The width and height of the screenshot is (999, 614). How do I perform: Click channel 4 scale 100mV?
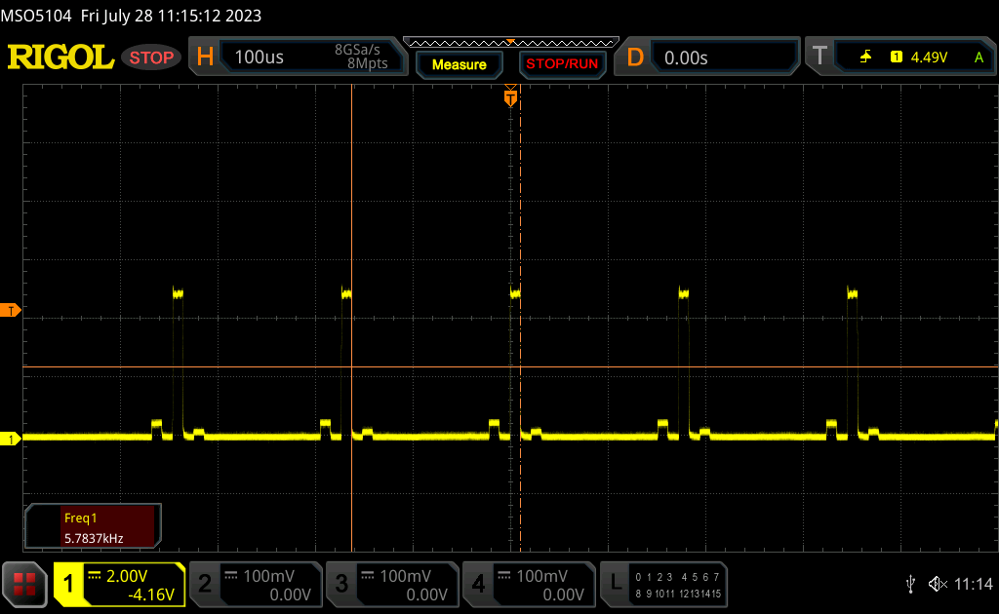[x=542, y=576]
